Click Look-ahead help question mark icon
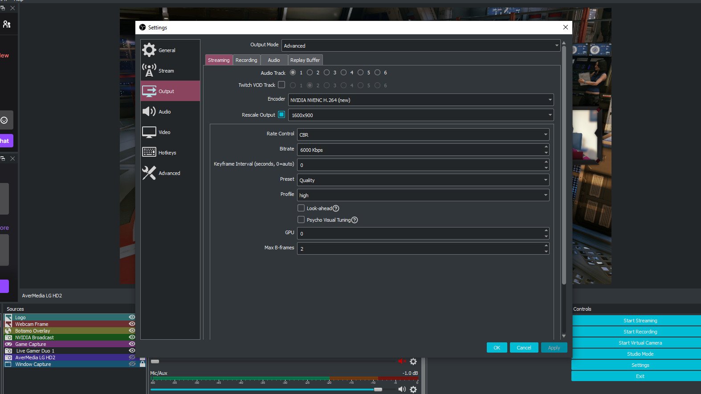 336,208
